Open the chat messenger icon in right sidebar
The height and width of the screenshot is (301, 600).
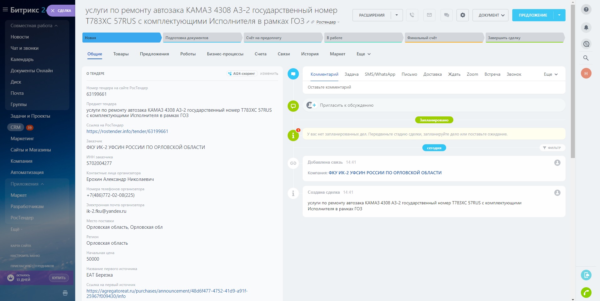(x=586, y=44)
